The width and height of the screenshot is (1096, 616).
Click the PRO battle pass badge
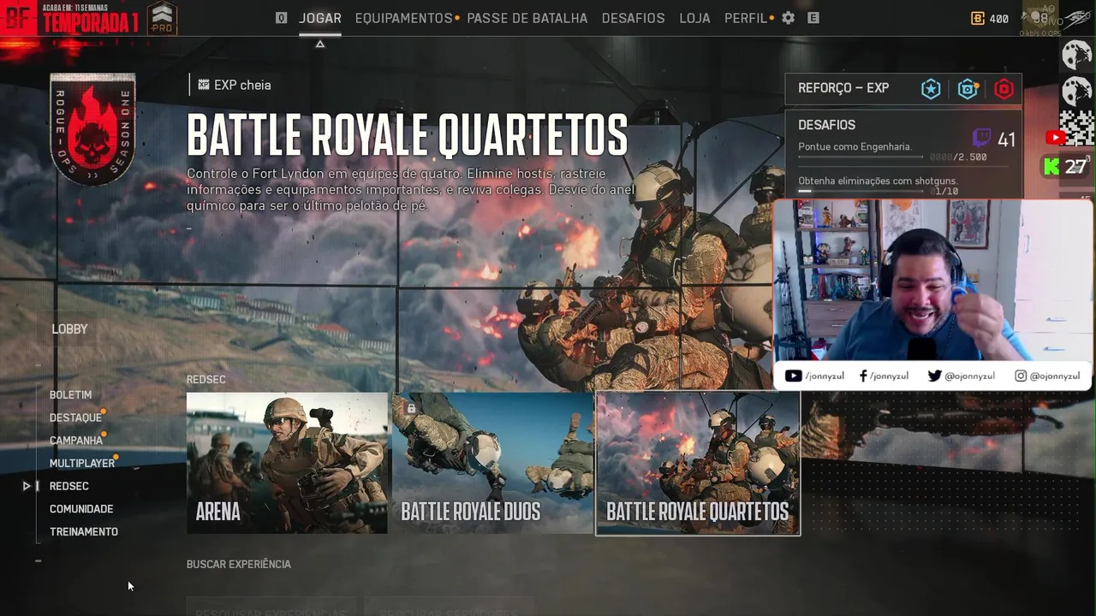[162, 18]
